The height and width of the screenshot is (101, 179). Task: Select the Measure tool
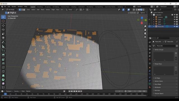(3, 46)
